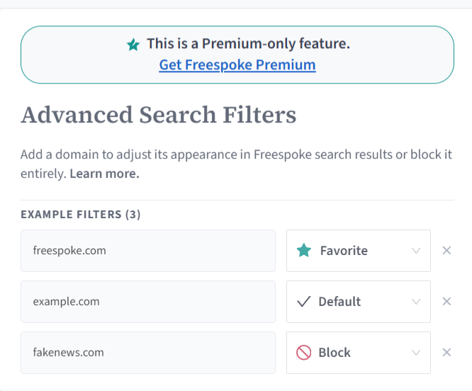This screenshot has width=472, height=391.
Task: Expand the Favorite dropdown chevron arrow
Action: pyautogui.click(x=416, y=251)
